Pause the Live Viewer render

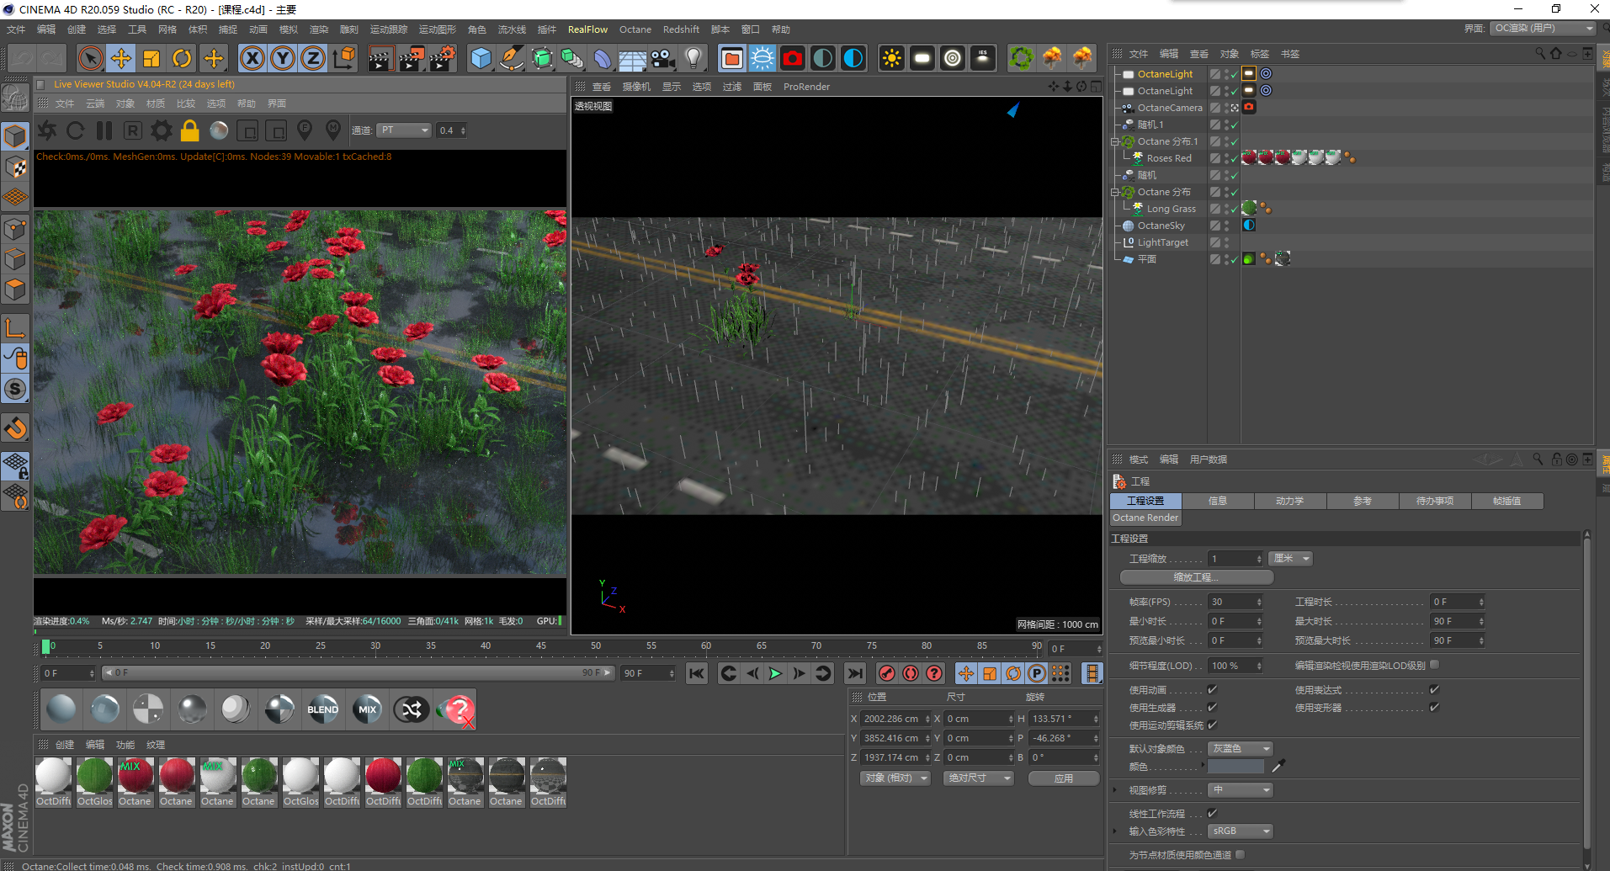(x=104, y=130)
